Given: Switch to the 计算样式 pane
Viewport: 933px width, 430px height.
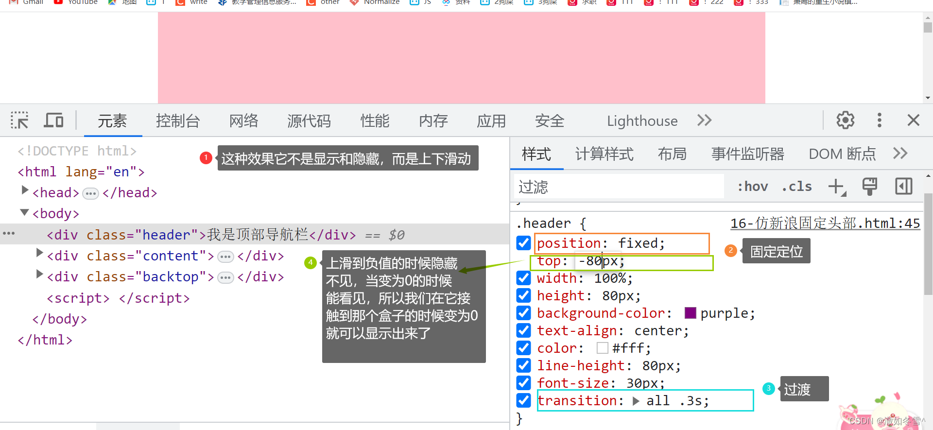Looking at the screenshot, I should (604, 154).
